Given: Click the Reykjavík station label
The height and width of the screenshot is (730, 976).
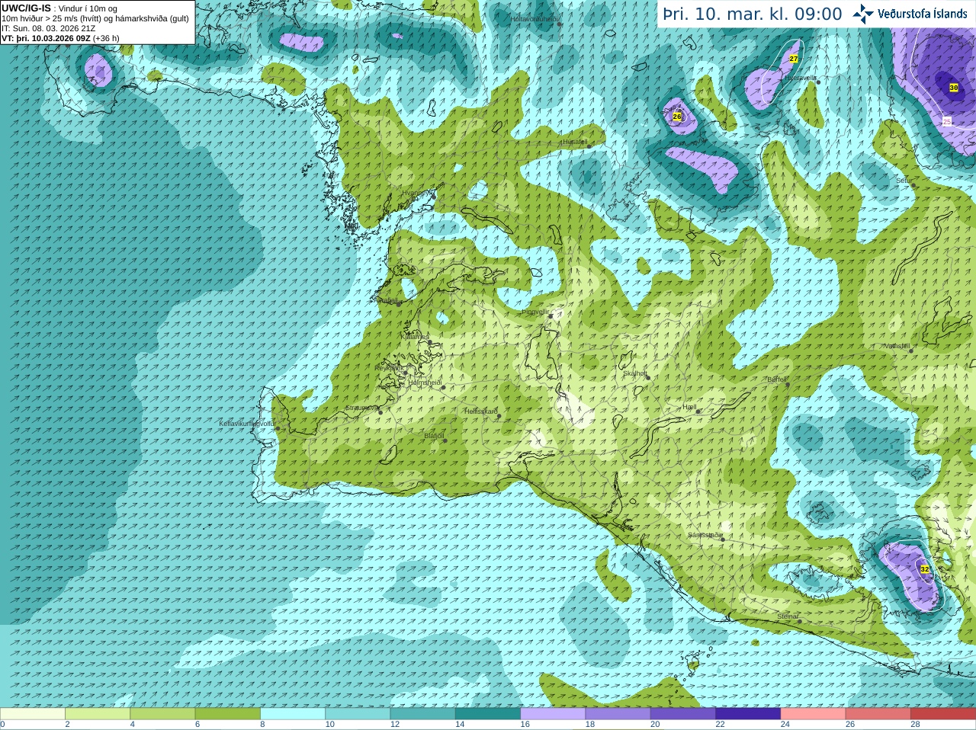Looking at the screenshot, I should (x=388, y=368).
